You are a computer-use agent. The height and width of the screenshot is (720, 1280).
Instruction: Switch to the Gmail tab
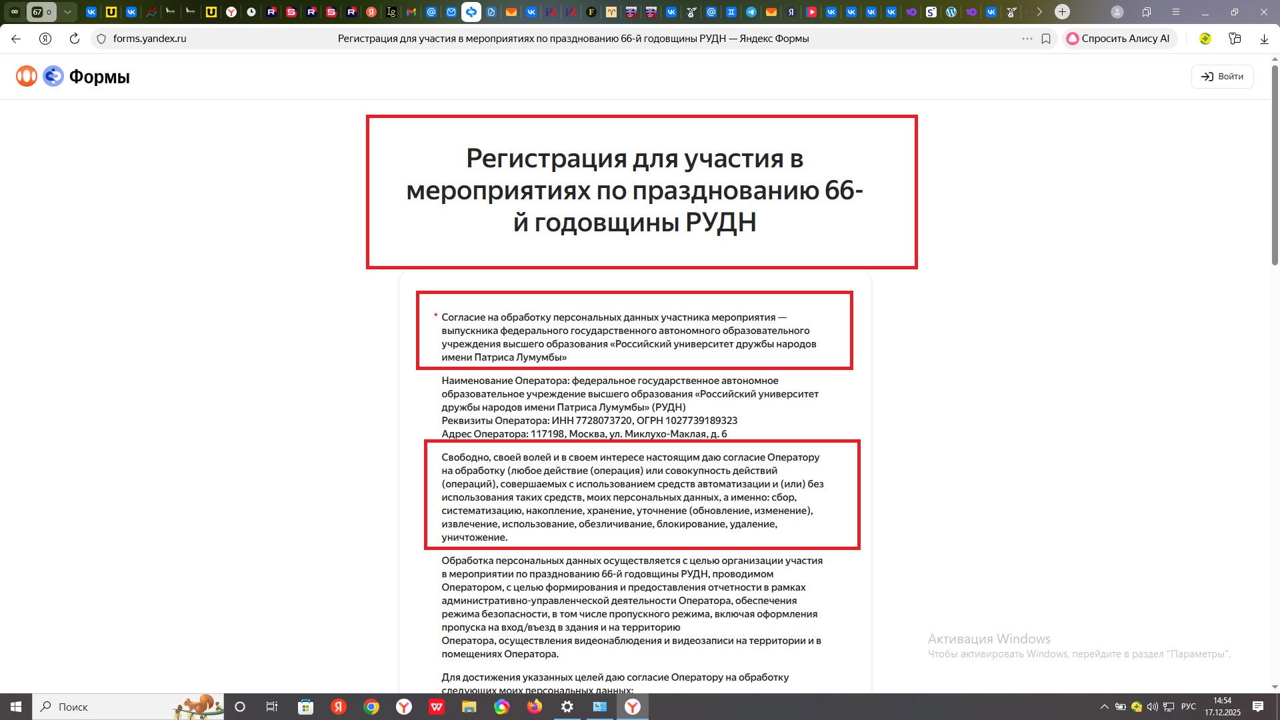(x=411, y=12)
